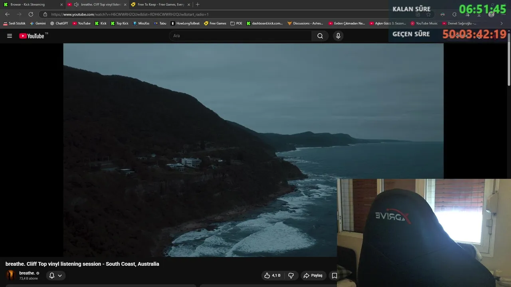Open Tabu bookmark

(x=160, y=24)
